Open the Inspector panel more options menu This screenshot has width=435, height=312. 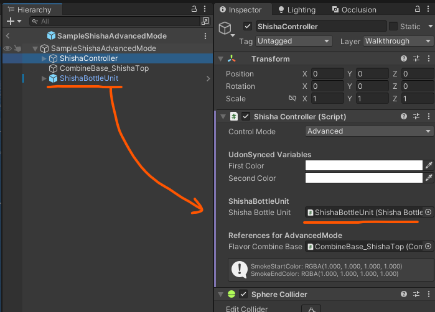click(x=428, y=9)
